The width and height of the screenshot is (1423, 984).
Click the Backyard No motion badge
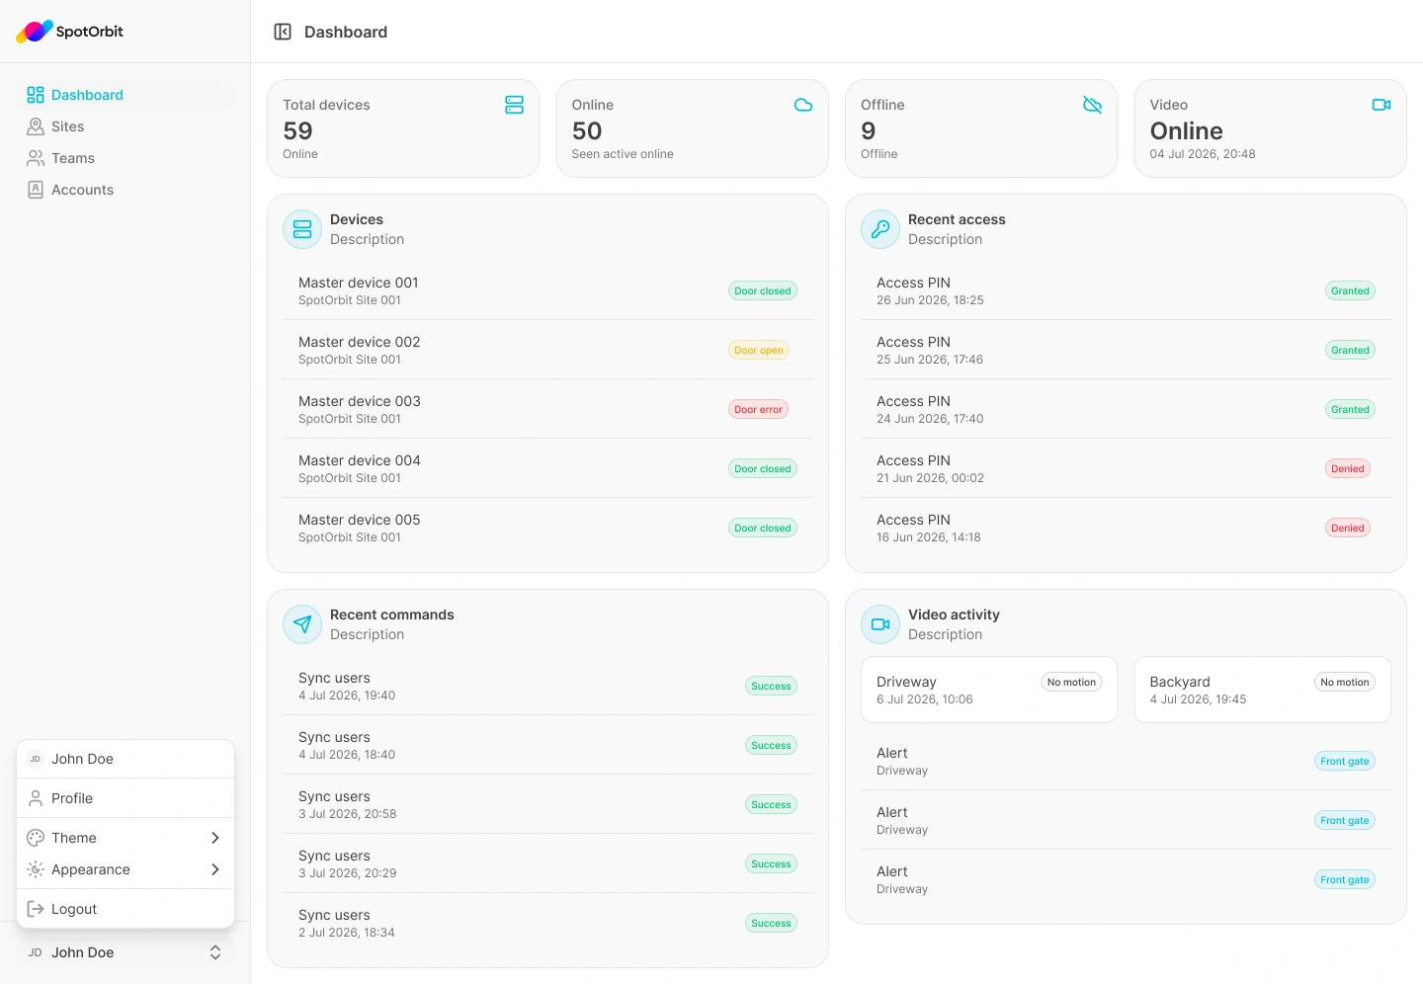tap(1345, 682)
